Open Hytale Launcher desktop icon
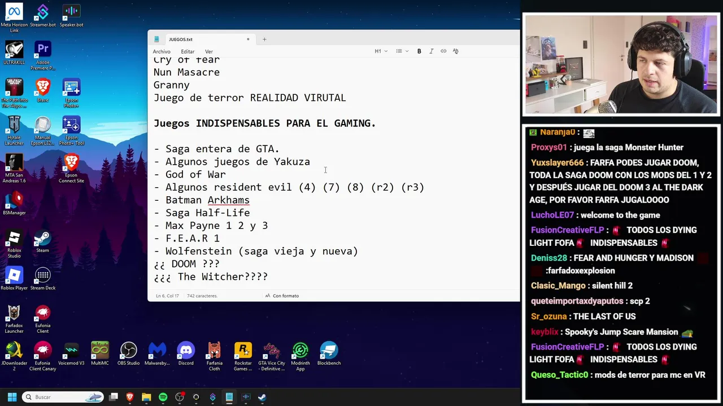 14,131
